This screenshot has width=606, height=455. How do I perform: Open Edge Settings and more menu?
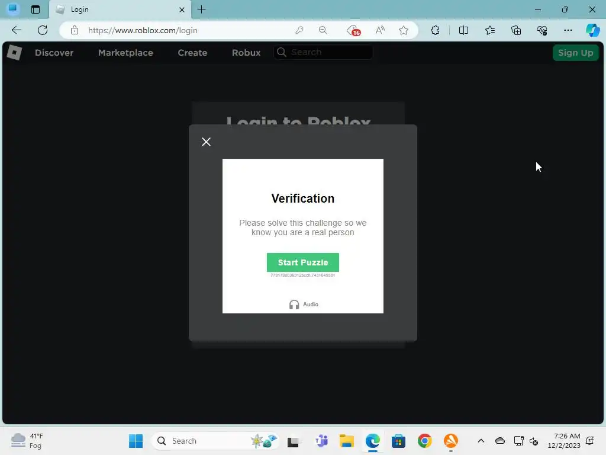pyautogui.click(x=568, y=30)
